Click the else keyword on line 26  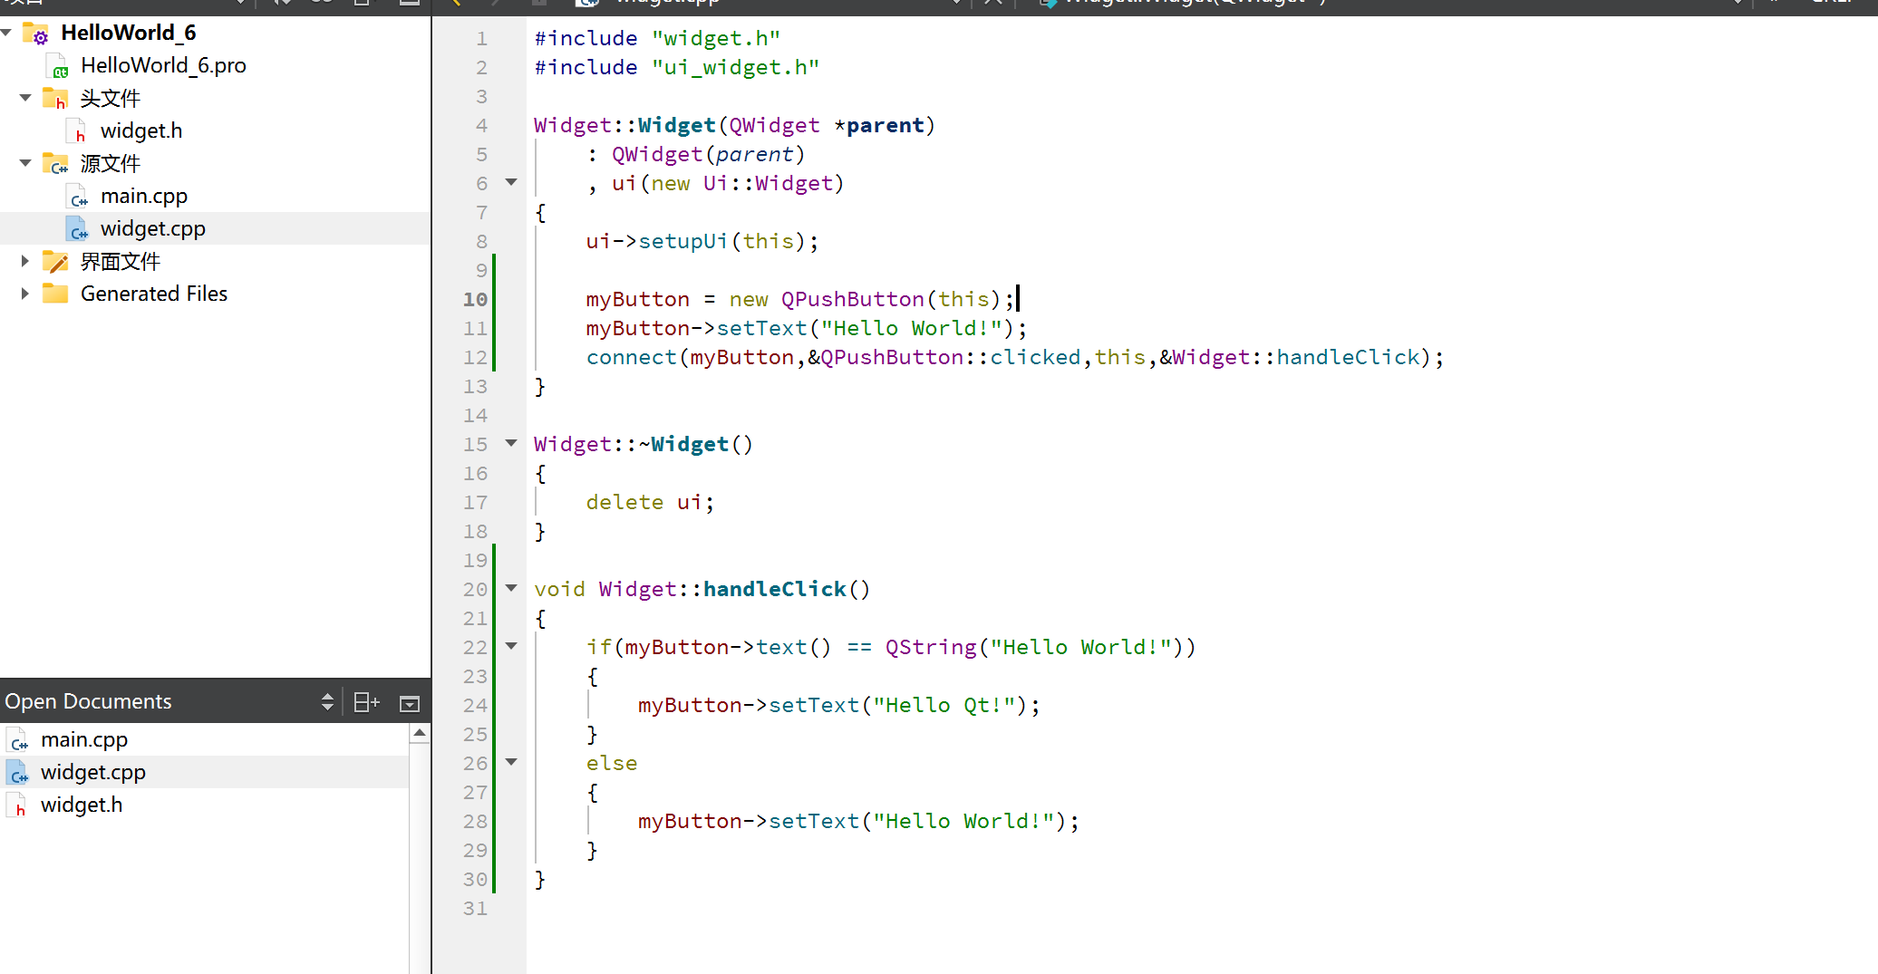pyautogui.click(x=612, y=763)
